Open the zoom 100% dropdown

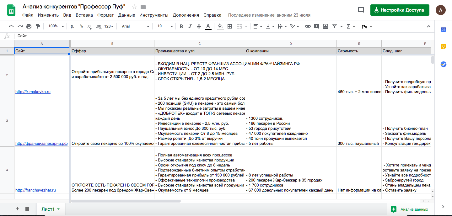tap(56, 26)
